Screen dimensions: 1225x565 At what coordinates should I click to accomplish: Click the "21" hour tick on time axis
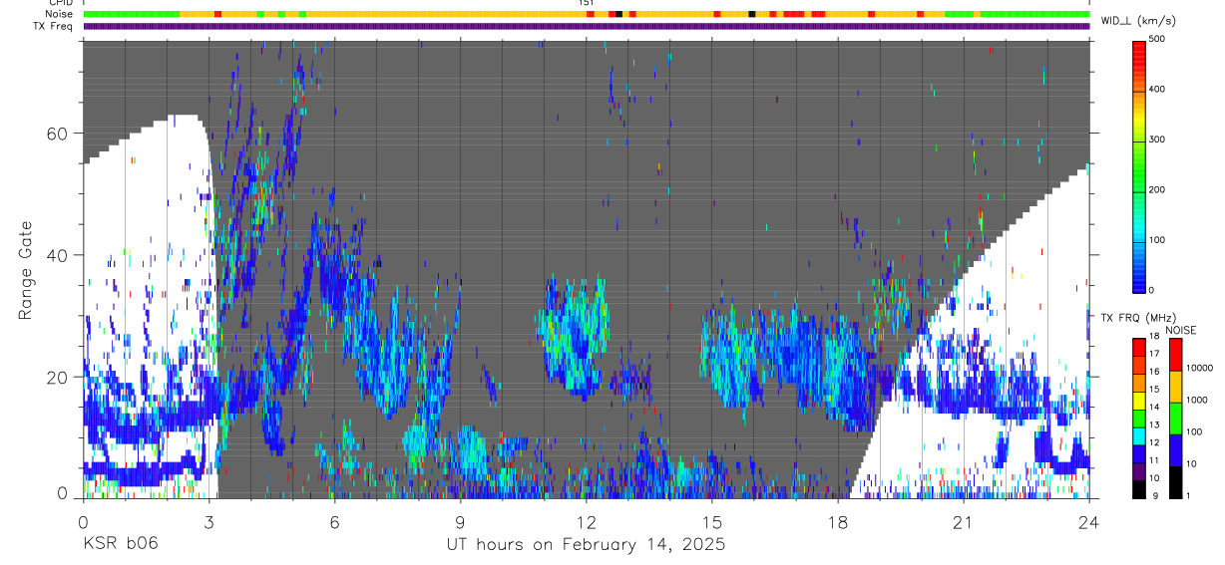click(x=963, y=521)
